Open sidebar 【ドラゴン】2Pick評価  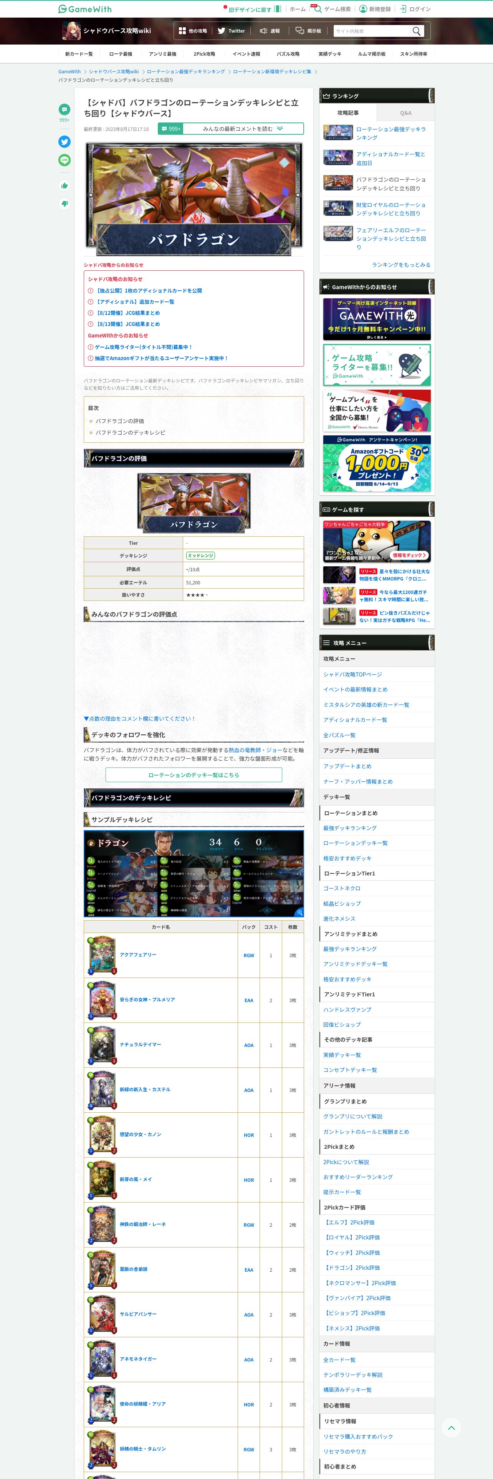tap(352, 1267)
